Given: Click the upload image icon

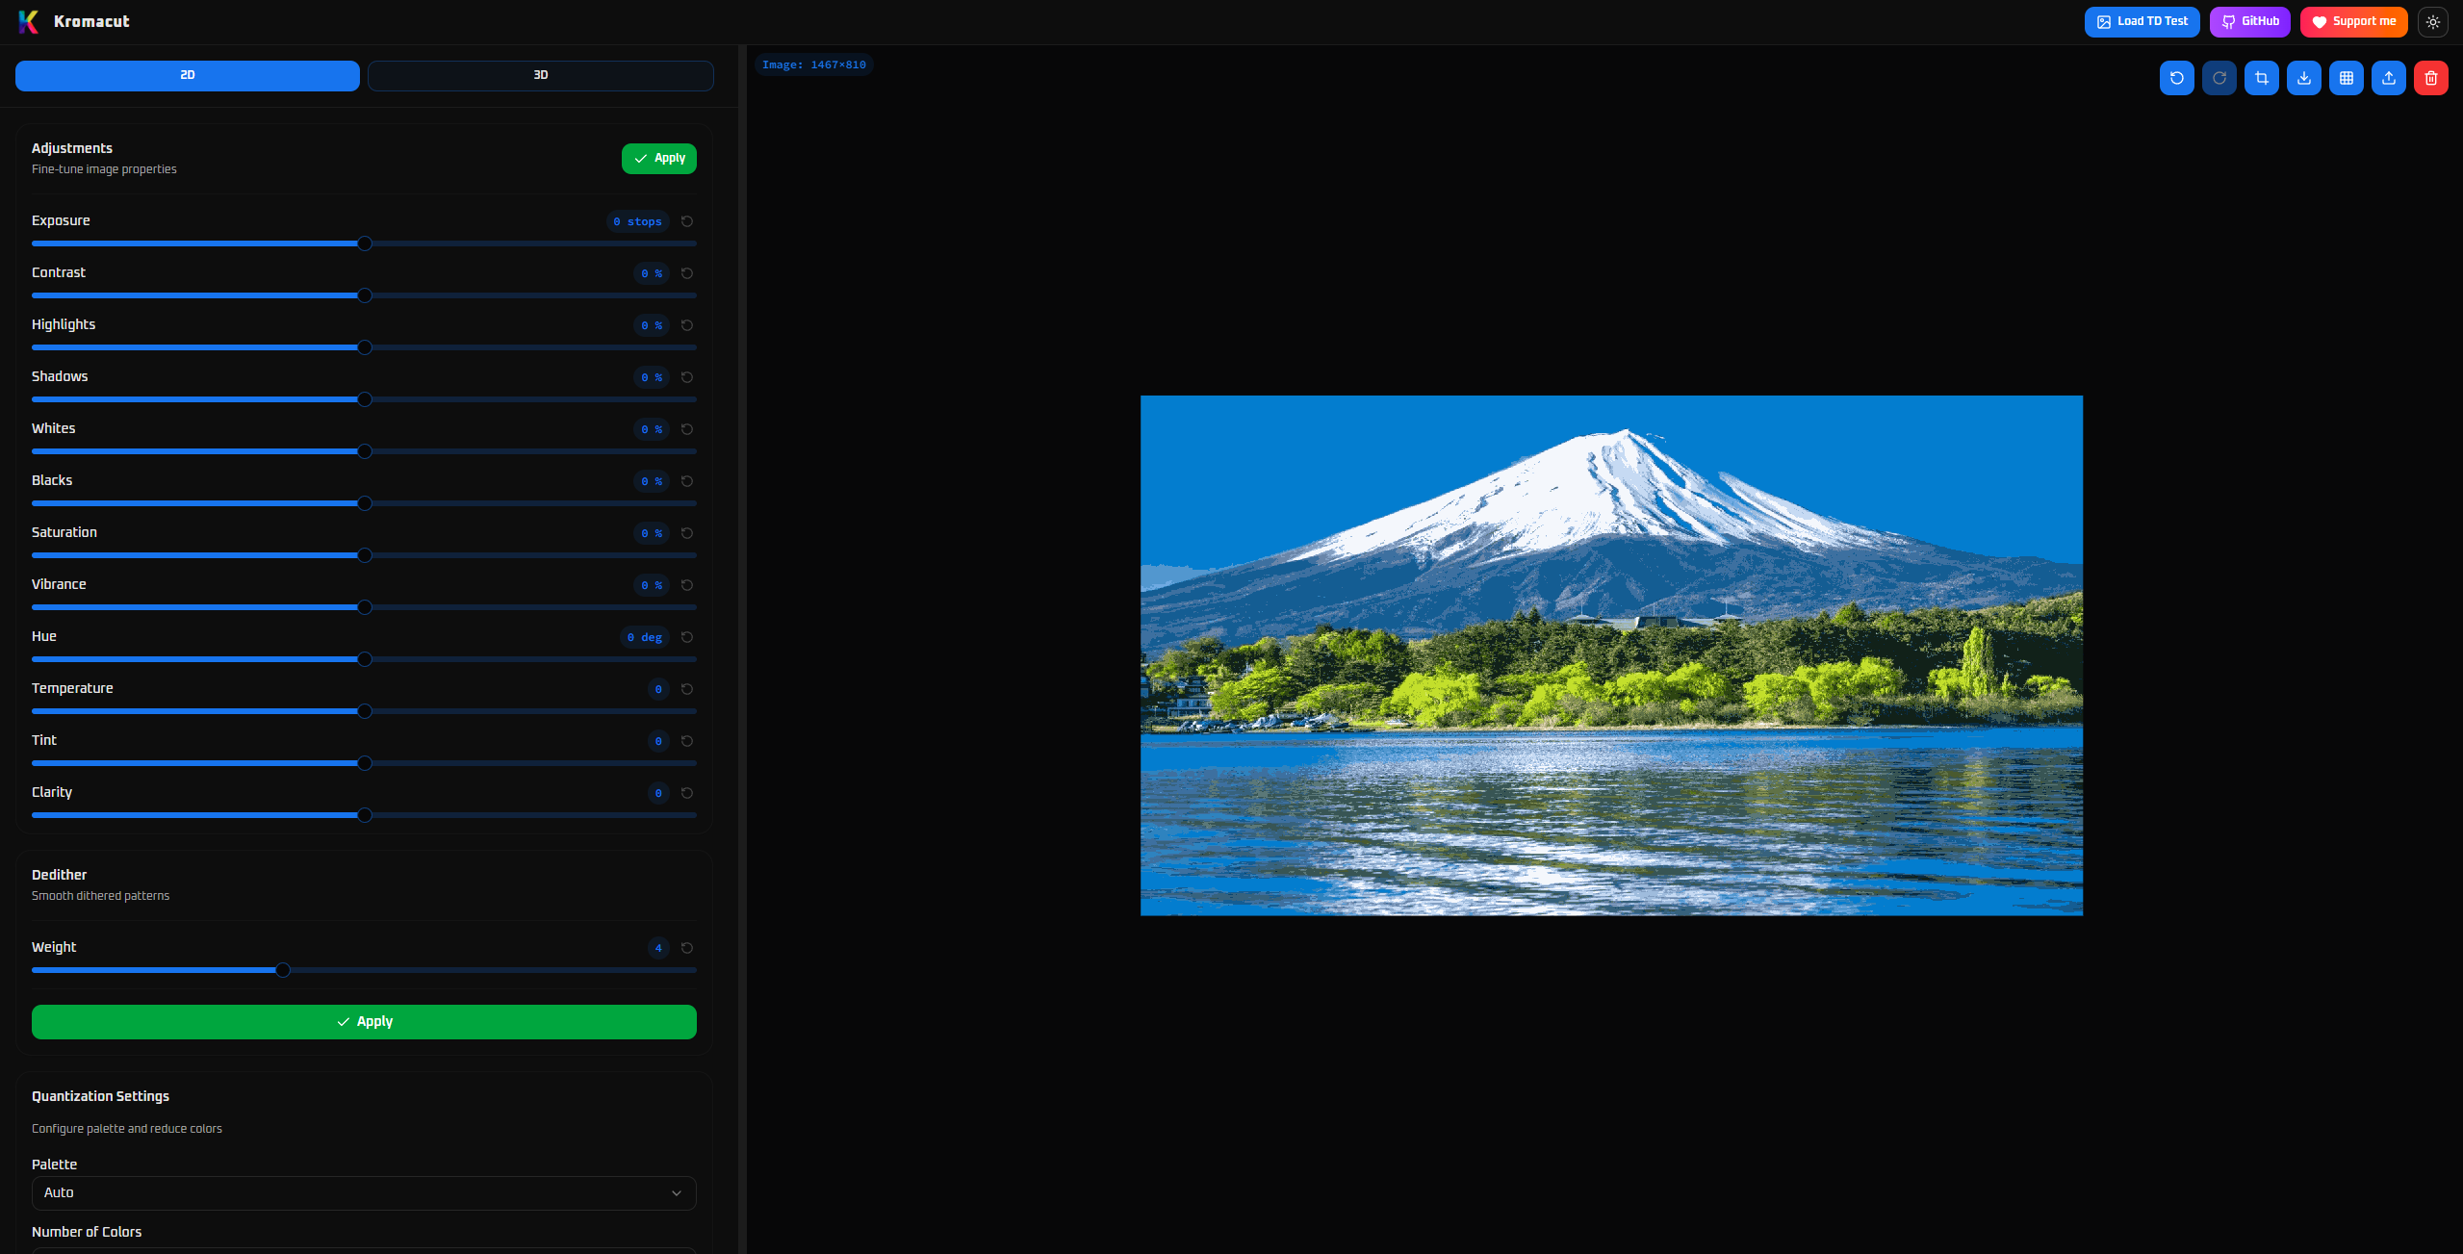Looking at the screenshot, I should 2388,78.
